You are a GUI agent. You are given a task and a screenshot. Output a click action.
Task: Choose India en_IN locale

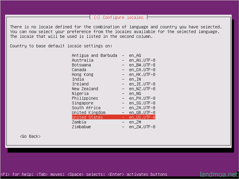tap(113, 79)
